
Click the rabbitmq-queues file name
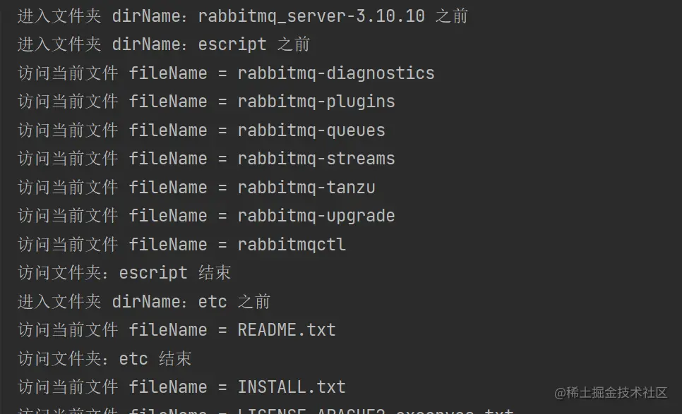(x=311, y=130)
